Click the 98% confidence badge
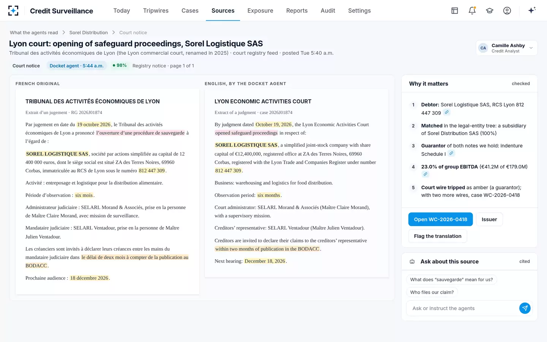 pos(120,65)
